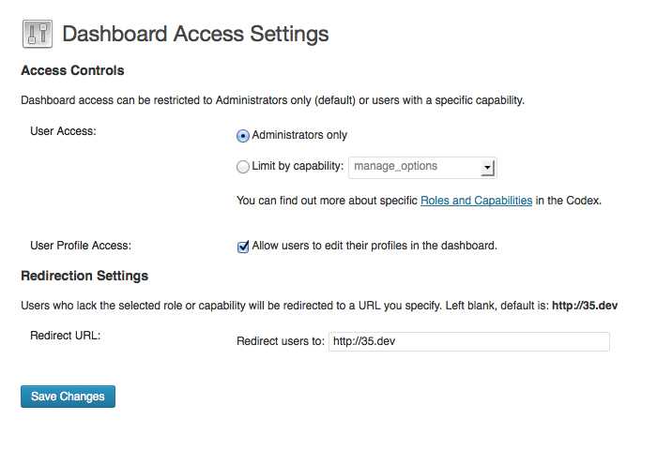The image size is (657, 450).
Task: Click the capability dropdown arrow button
Action: 487,168
